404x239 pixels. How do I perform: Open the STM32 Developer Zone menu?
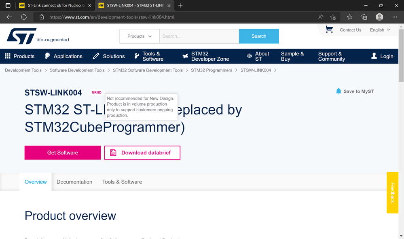coord(205,56)
